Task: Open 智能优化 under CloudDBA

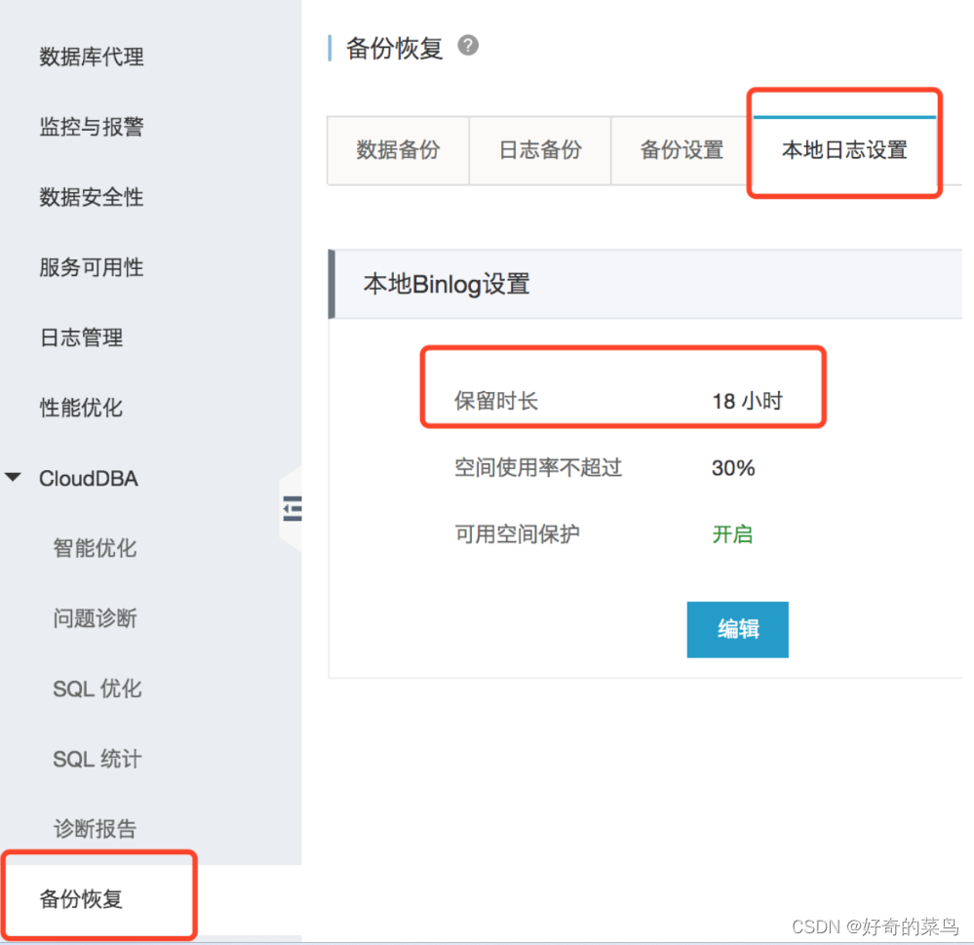Action: click(95, 548)
